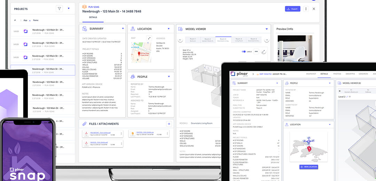Expand the model viewer to fullscreen
This screenshot has width=376, height=181.
click(x=264, y=51)
